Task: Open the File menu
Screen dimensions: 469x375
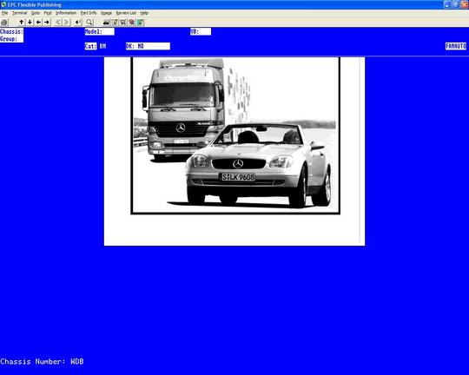Action: (5, 13)
